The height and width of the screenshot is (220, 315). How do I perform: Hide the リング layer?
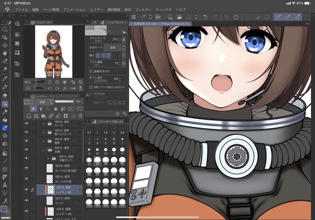coord(26,200)
